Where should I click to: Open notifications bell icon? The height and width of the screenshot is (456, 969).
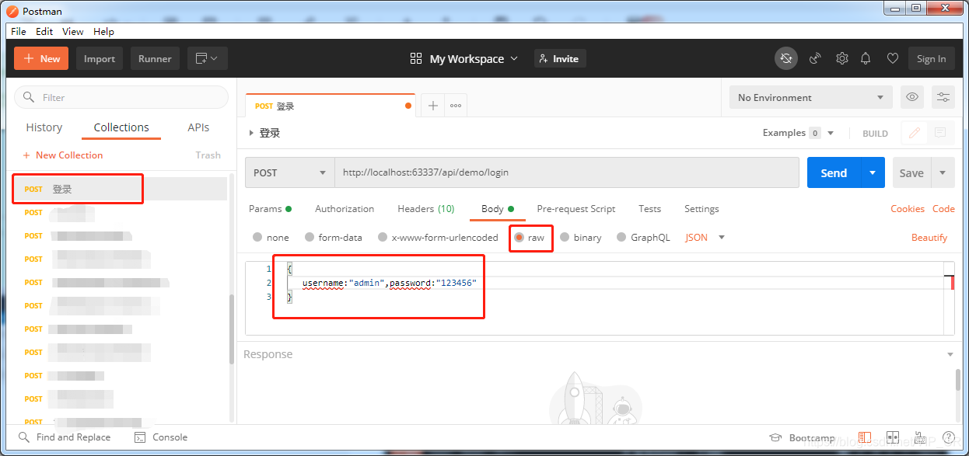866,58
